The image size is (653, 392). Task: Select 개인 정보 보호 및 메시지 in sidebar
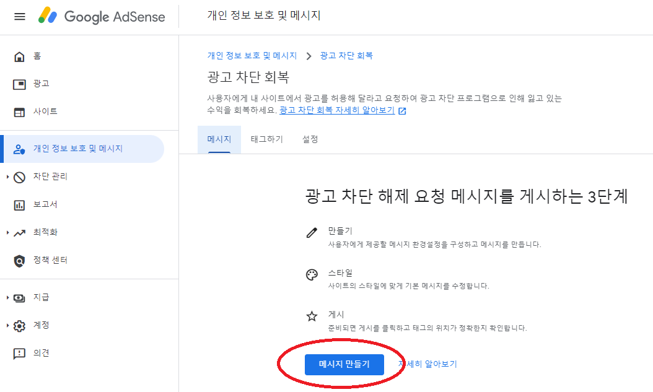tap(82, 149)
